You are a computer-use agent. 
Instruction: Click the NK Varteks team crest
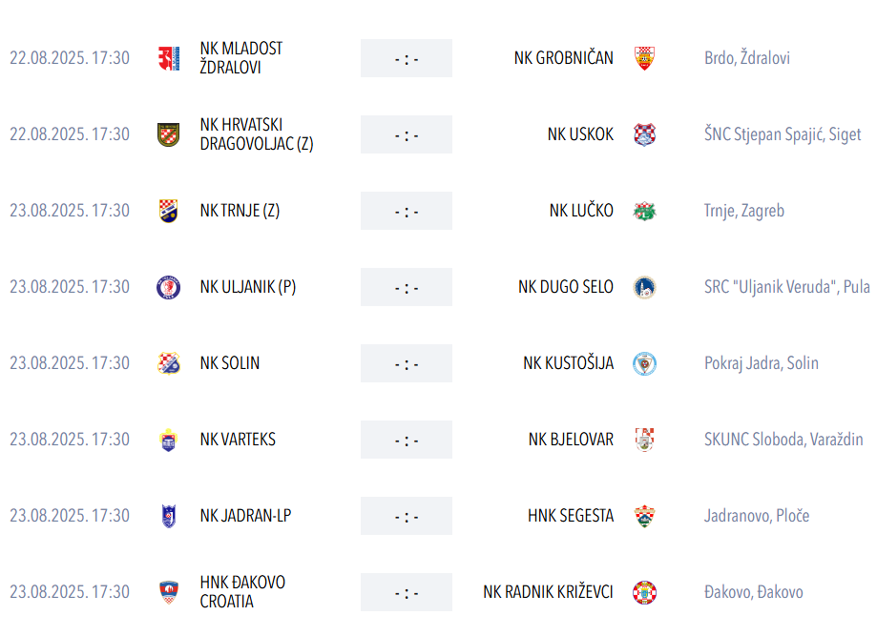[x=168, y=440]
